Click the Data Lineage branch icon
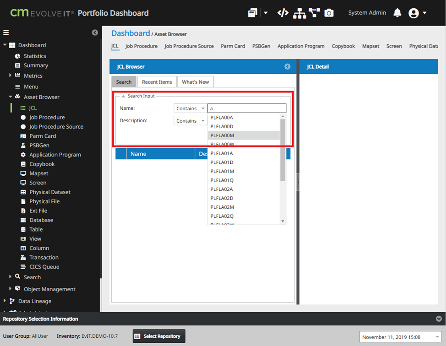 tap(12, 301)
